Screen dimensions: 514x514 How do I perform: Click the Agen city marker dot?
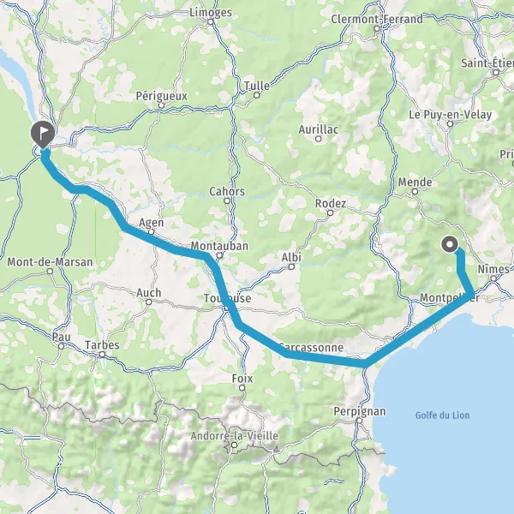click(x=151, y=232)
